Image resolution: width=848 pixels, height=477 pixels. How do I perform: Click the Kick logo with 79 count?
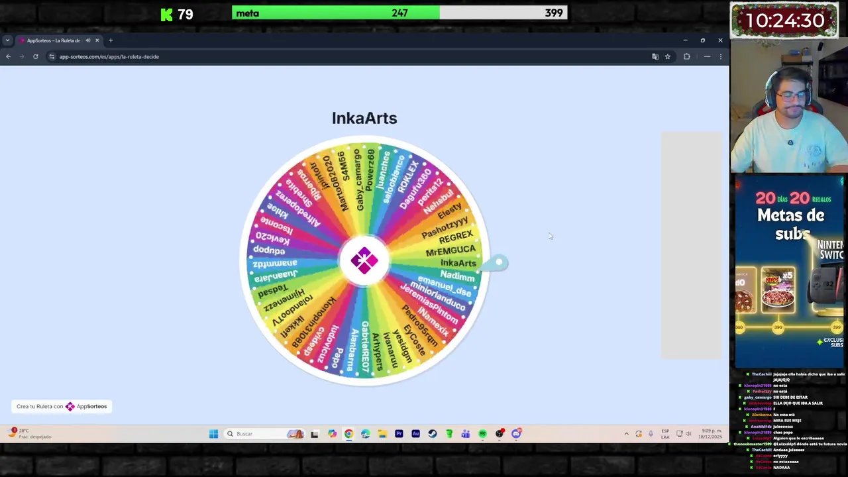177,14
